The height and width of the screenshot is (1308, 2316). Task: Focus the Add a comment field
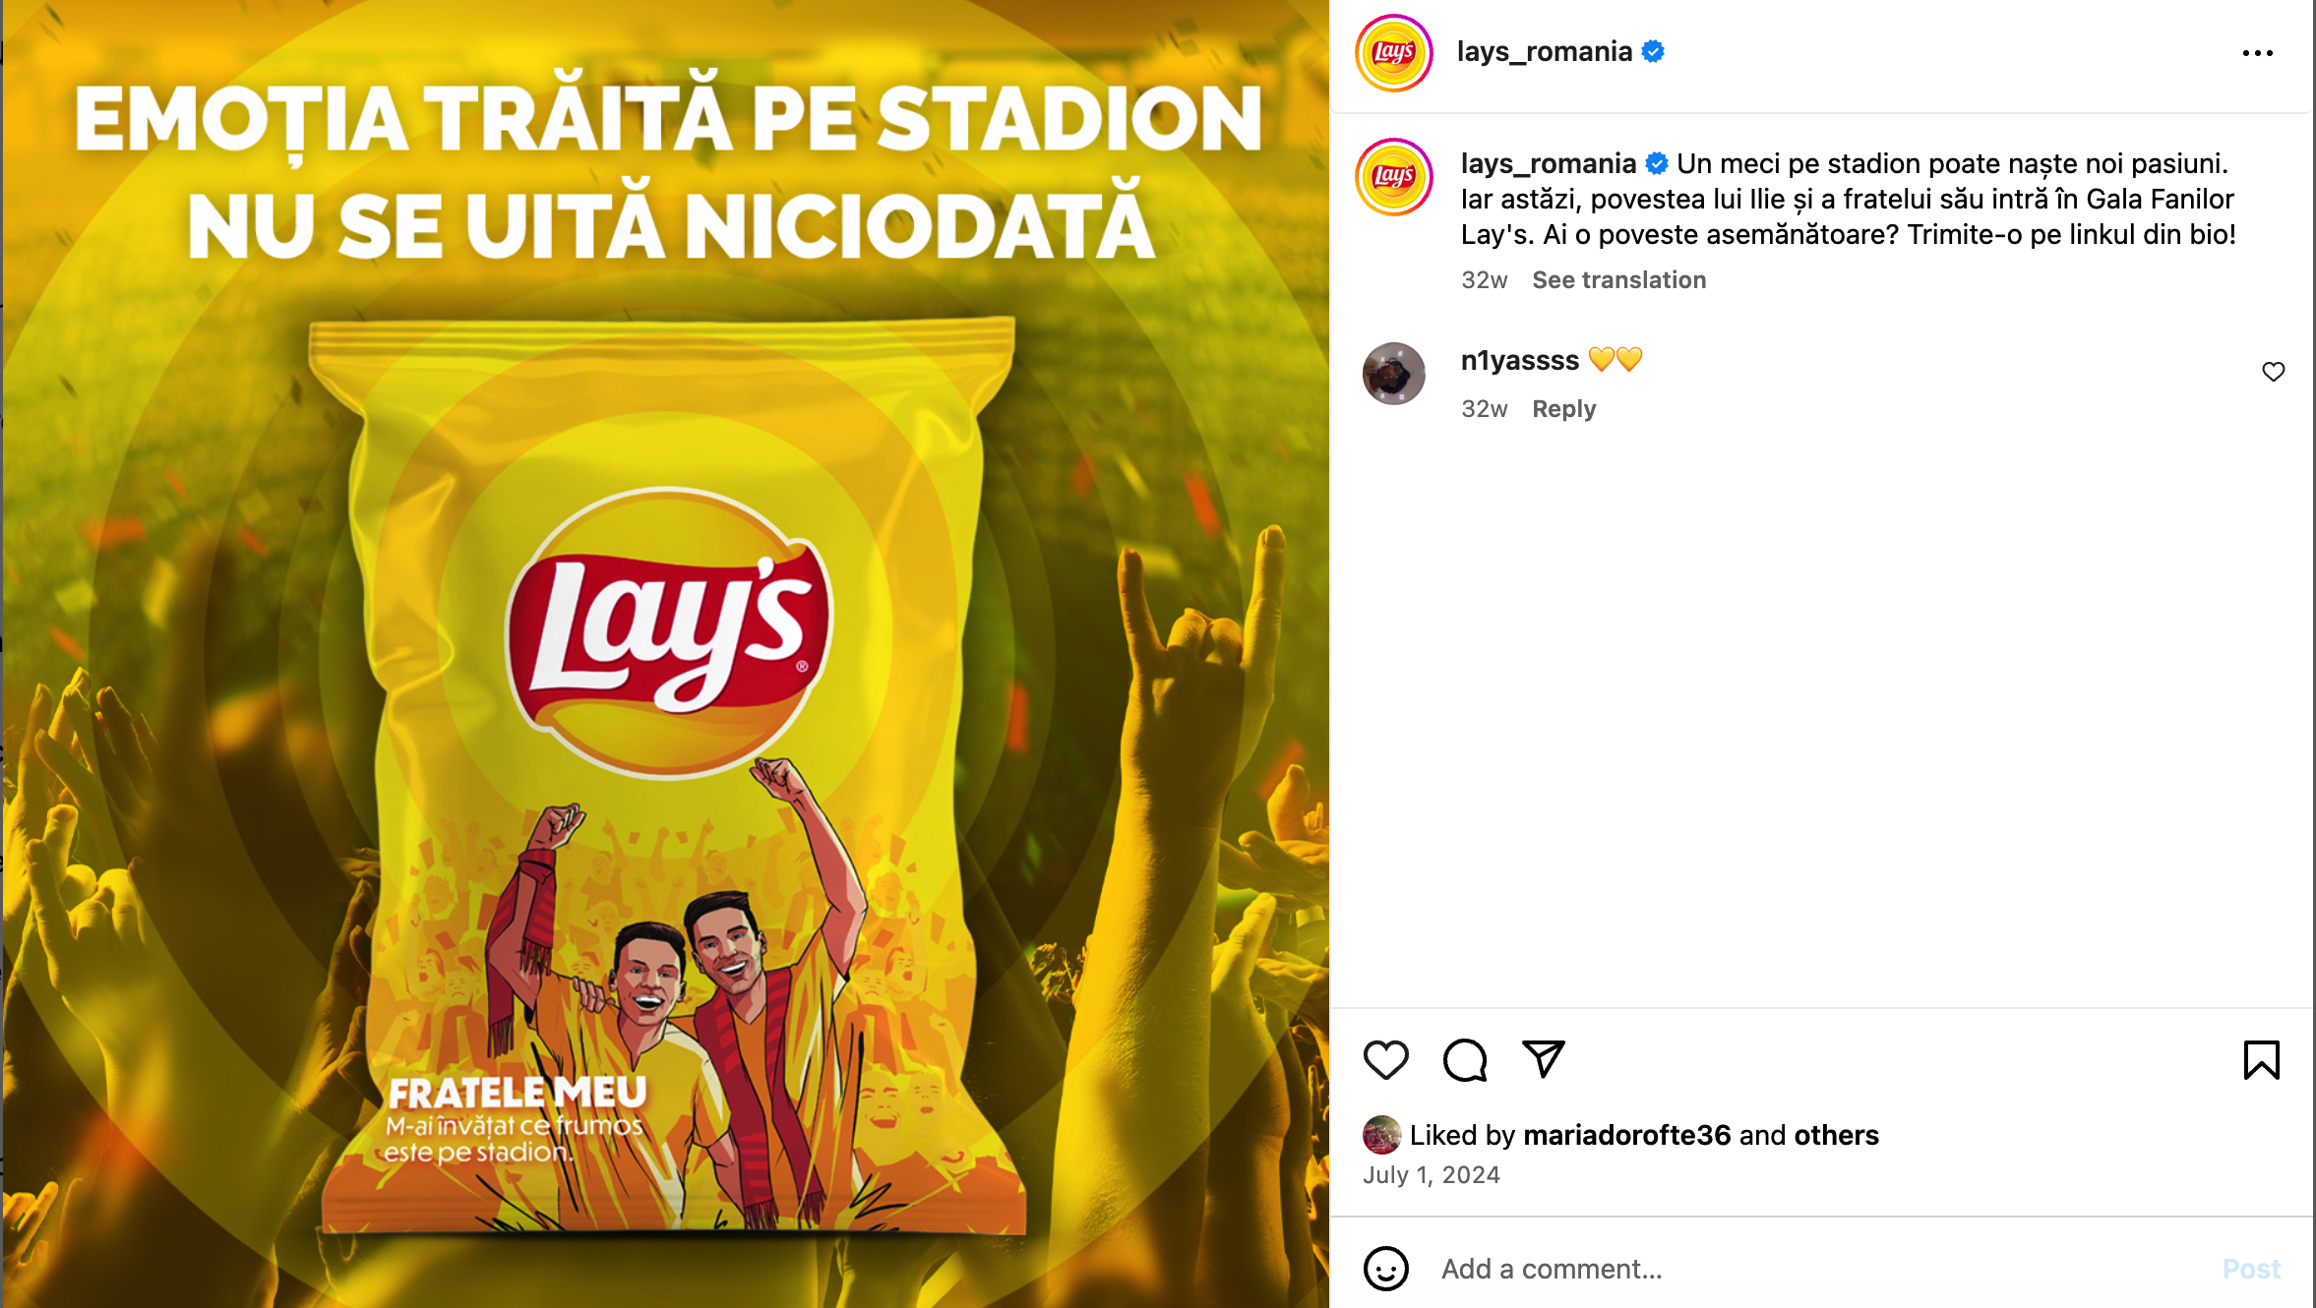point(1820,1269)
